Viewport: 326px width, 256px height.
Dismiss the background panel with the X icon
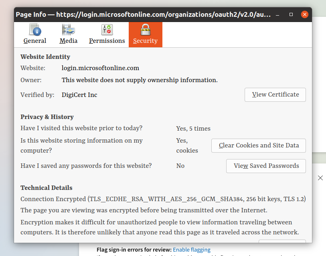coord(320,178)
